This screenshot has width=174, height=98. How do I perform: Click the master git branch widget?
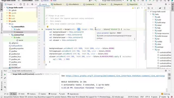[x=163, y=97]
